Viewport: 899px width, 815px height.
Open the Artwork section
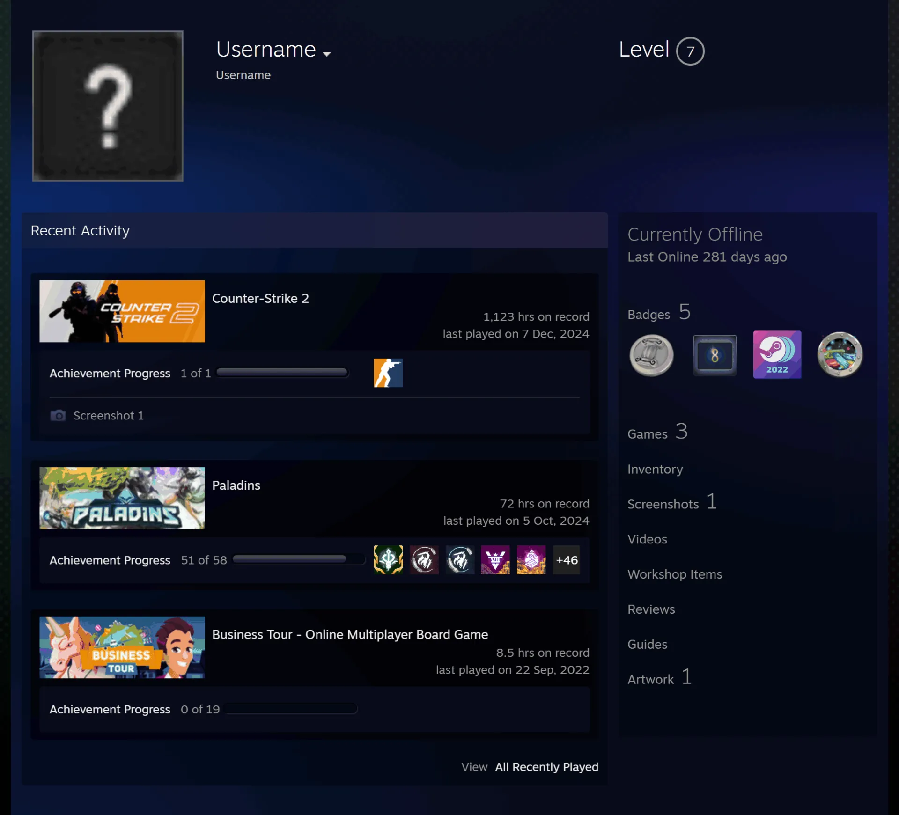point(659,678)
